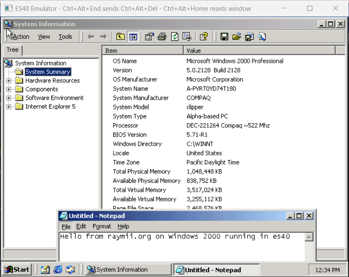
Task: Click the Windows Directory value C:\WINNT
Action: [200, 144]
